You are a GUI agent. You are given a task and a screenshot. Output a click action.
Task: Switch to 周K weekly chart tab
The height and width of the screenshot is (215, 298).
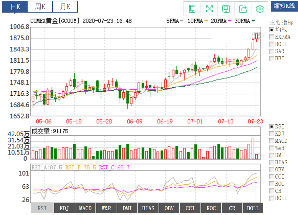tap(40, 6)
